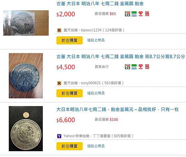Click 追蹤此商品 on the $4,500 listing
The image size is (186, 157).
tap(96, 93)
